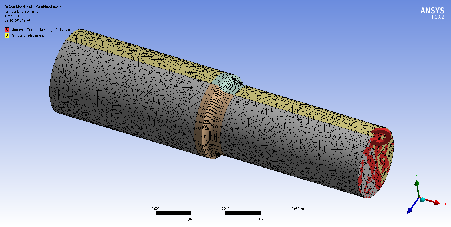Image resolution: width=451 pixels, height=227 pixels.
Task: Pick the red-patterned circular end face
Action: tap(375, 169)
